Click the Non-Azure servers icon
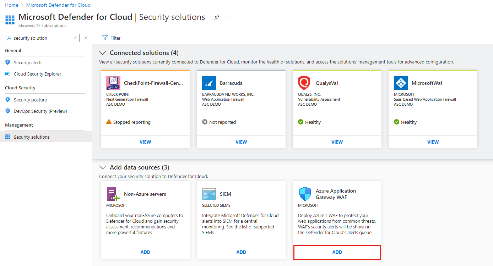 click(113, 194)
